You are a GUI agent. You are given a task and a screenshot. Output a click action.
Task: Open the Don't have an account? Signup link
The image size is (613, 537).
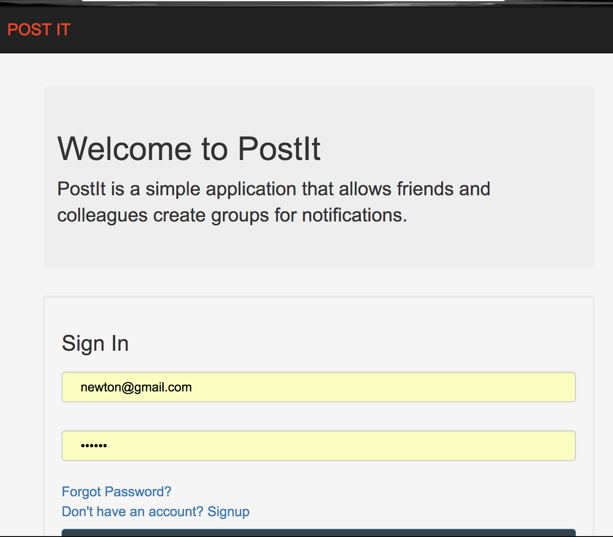click(x=156, y=511)
